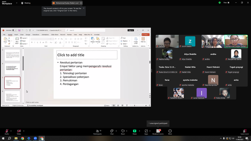Click the PowerPoint Search box
Viewport: 251px width, 141px height.
click(85, 30)
